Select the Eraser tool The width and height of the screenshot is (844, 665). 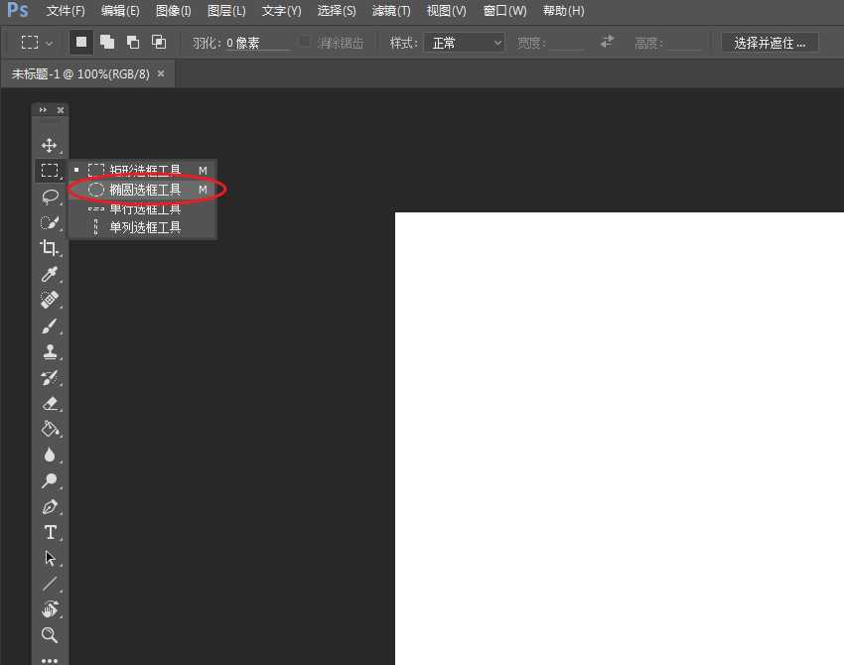click(x=51, y=403)
